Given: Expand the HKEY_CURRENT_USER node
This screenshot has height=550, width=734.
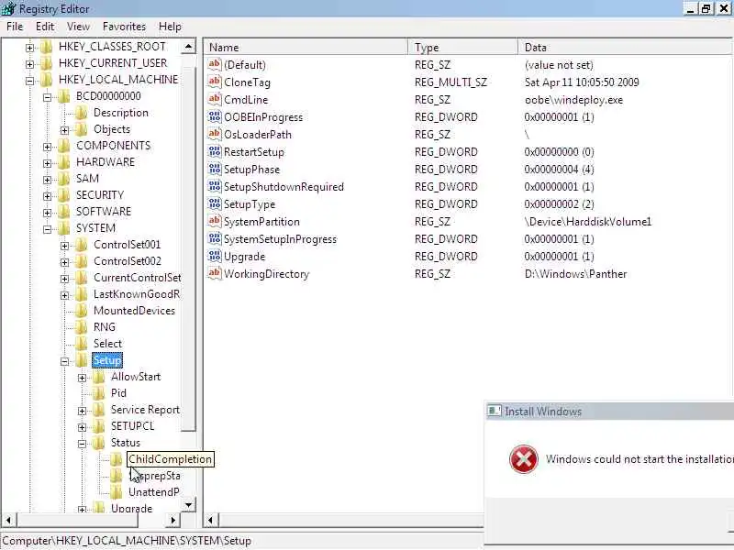Looking at the screenshot, I should tap(30, 64).
